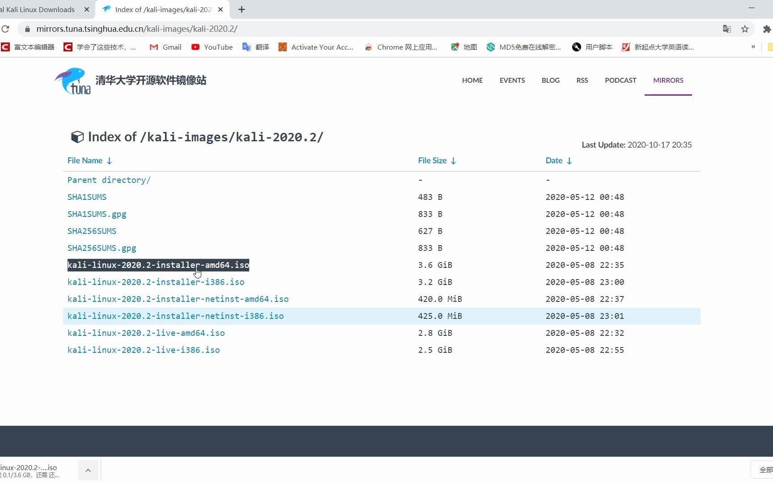This screenshot has height=483, width=773.
Task: Open Parent directory/ link
Action: pyautogui.click(x=109, y=180)
